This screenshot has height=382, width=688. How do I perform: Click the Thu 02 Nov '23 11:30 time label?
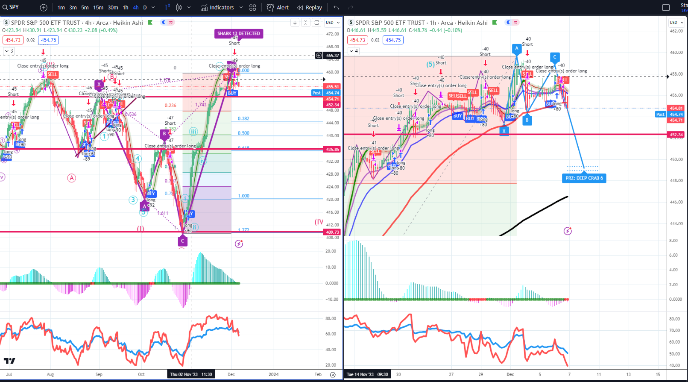pyautogui.click(x=191, y=374)
